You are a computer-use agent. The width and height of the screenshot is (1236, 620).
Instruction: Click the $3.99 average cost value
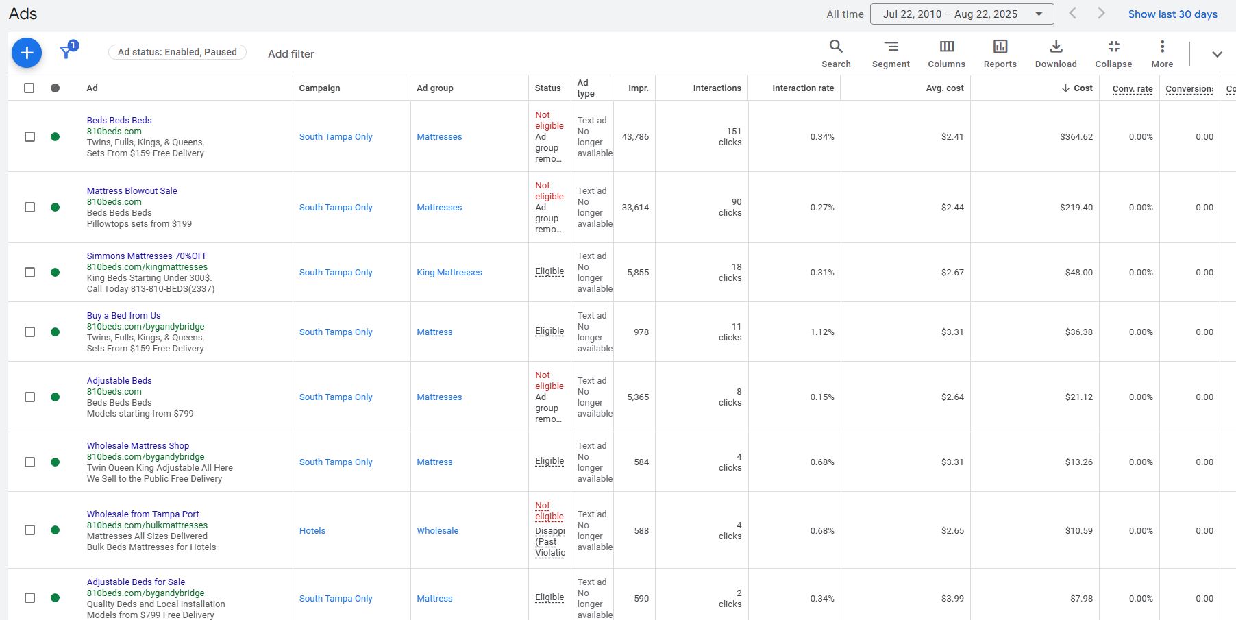click(x=952, y=598)
